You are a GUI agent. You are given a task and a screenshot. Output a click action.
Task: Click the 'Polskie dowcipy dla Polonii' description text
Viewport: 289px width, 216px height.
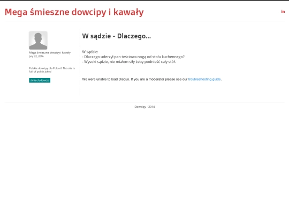point(52,70)
